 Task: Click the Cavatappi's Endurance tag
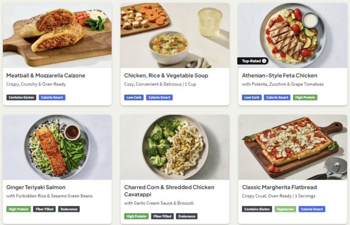[187, 216]
